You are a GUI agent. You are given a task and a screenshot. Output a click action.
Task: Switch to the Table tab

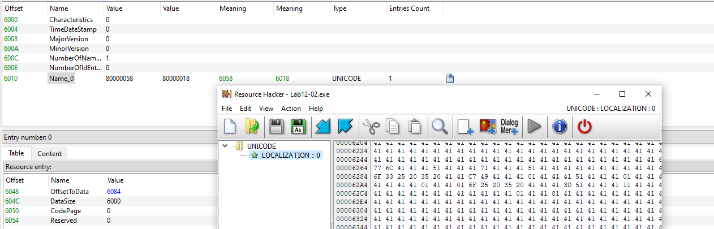coord(16,153)
